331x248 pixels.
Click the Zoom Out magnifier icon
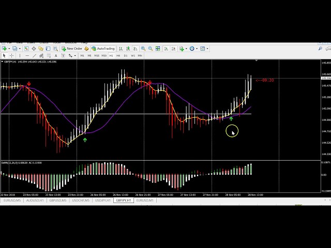[150, 49]
